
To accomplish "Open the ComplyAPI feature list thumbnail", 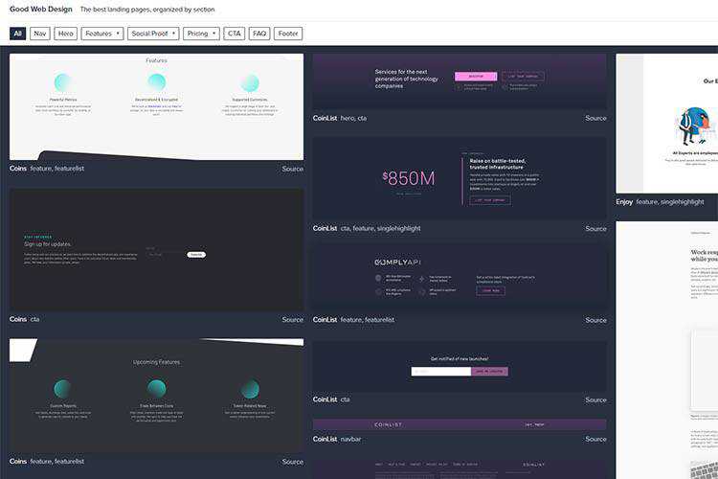I will click(x=459, y=278).
